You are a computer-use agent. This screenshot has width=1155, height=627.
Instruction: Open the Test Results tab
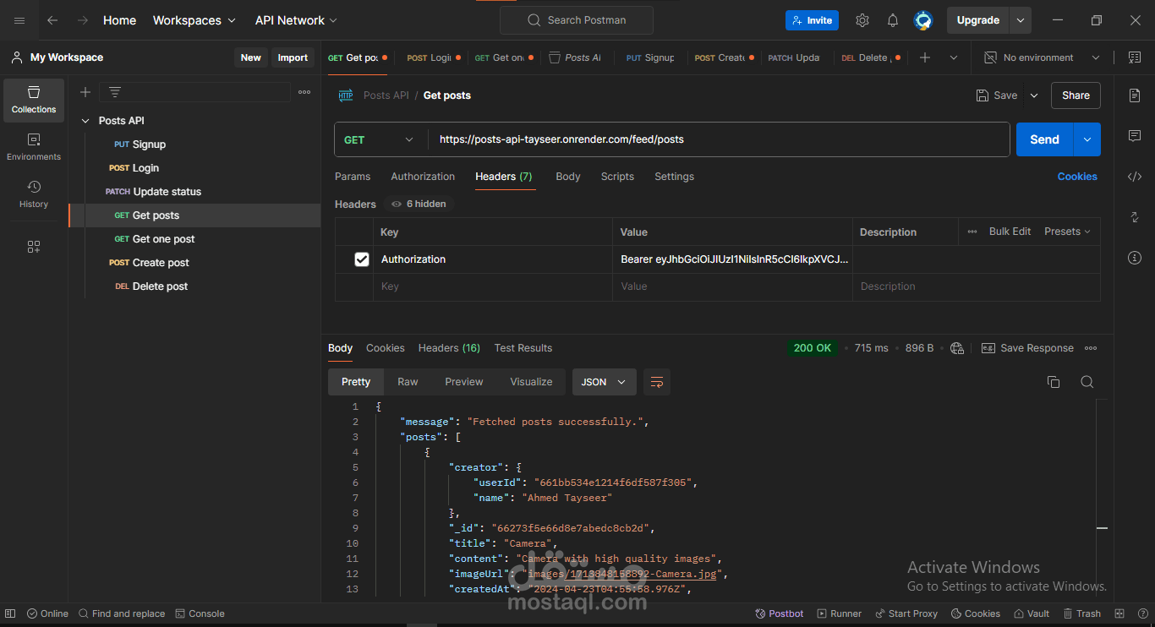(x=523, y=348)
